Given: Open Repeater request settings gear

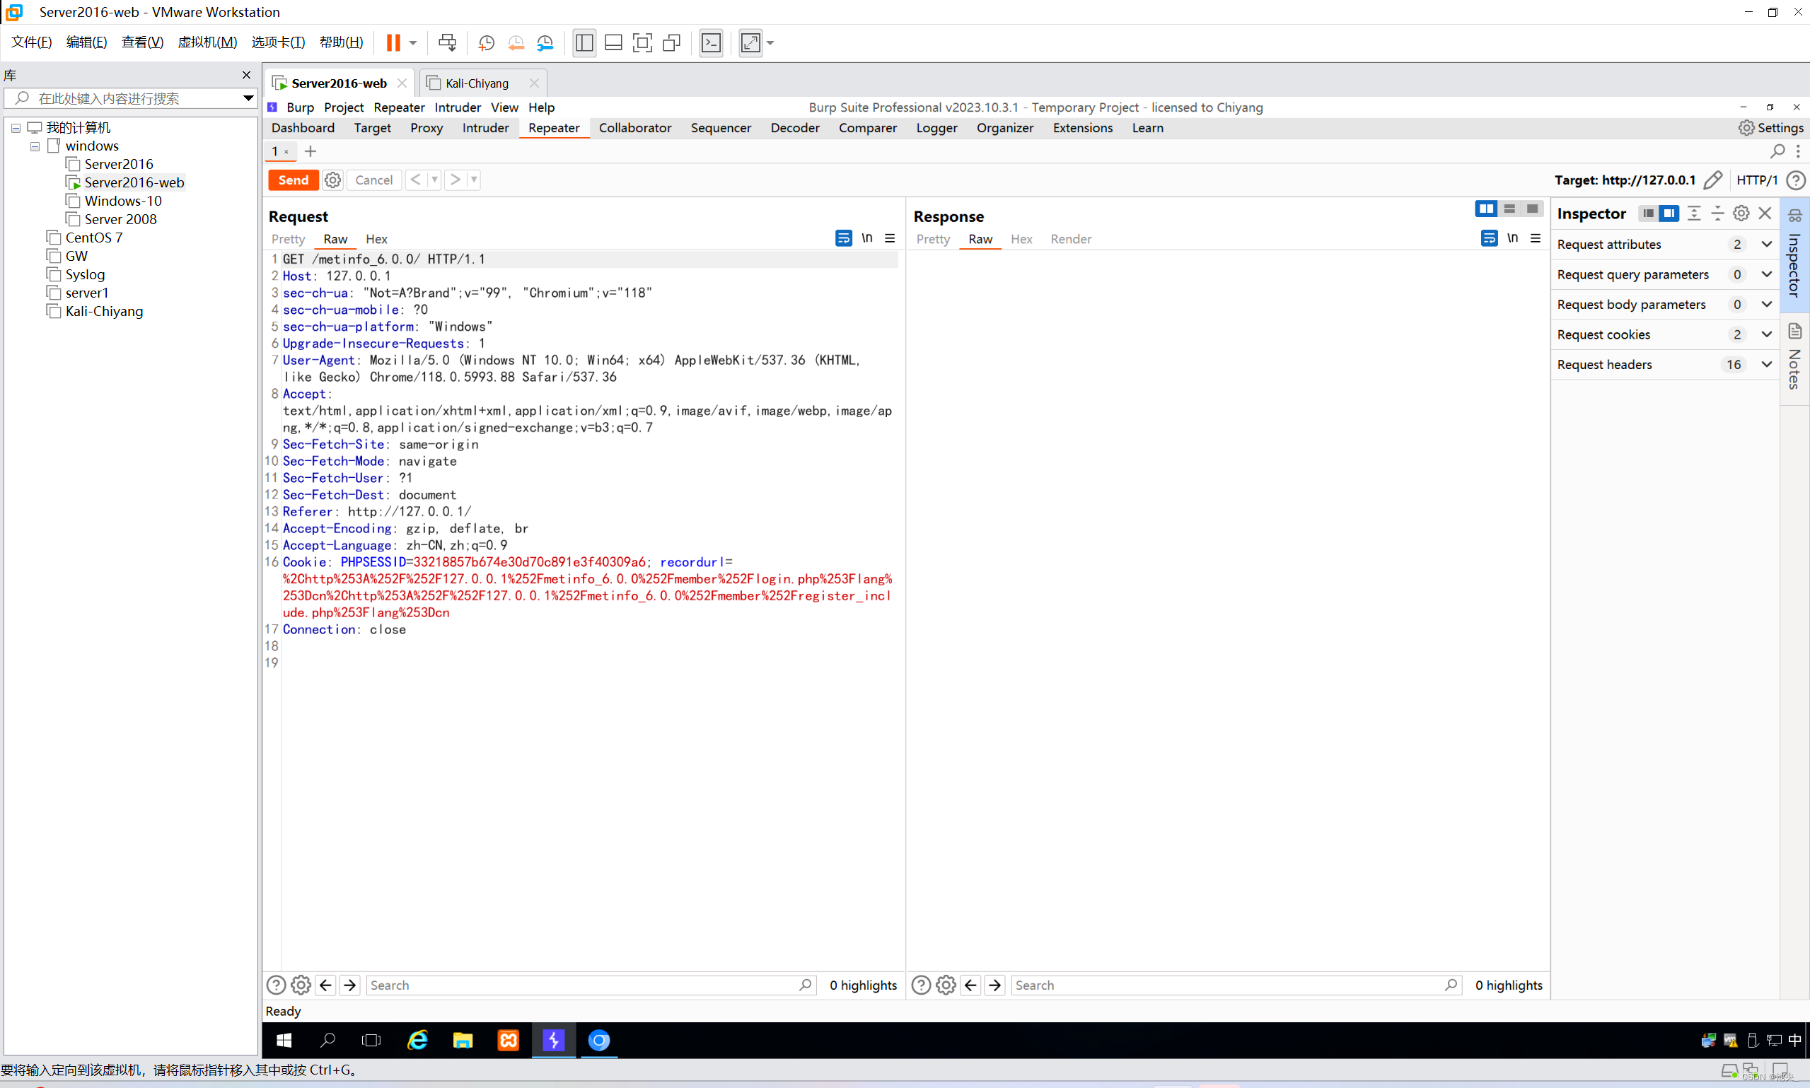Looking at the screenshot, I should [332, 180].
